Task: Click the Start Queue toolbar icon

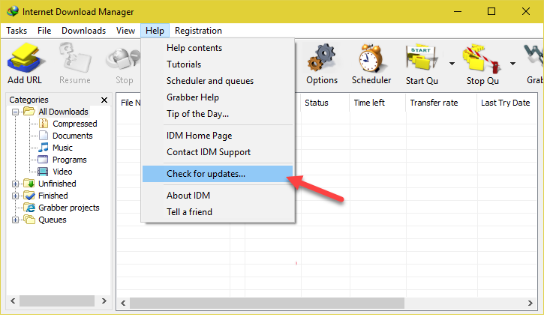Action: click(x=422, y=58)
